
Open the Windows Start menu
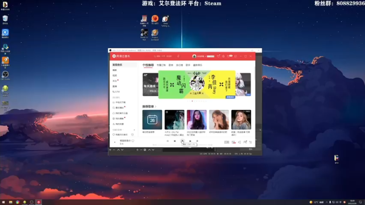(3, 202)
